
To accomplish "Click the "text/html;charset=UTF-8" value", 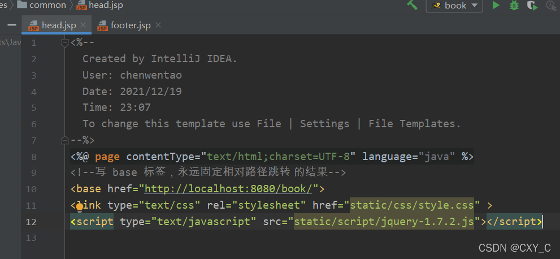I will click(279, 157).
